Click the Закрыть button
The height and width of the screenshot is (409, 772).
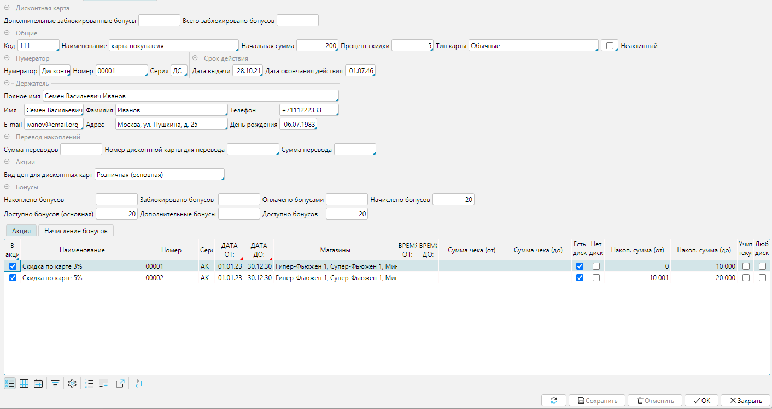(x=745, y=400)
